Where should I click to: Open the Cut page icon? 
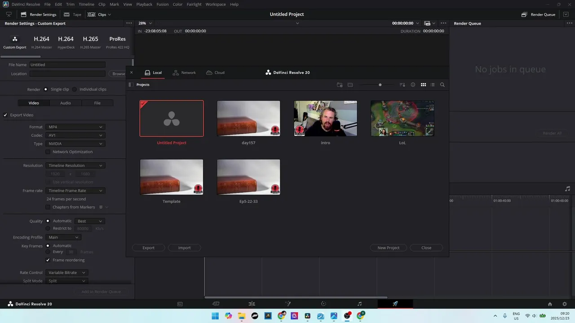click(x=216, y=304)
